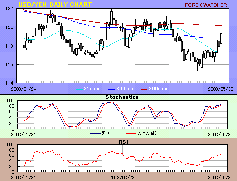Click the 2003/05/30 date under RSI chart
Screen dimensions: 237x181
pos(221,177)
